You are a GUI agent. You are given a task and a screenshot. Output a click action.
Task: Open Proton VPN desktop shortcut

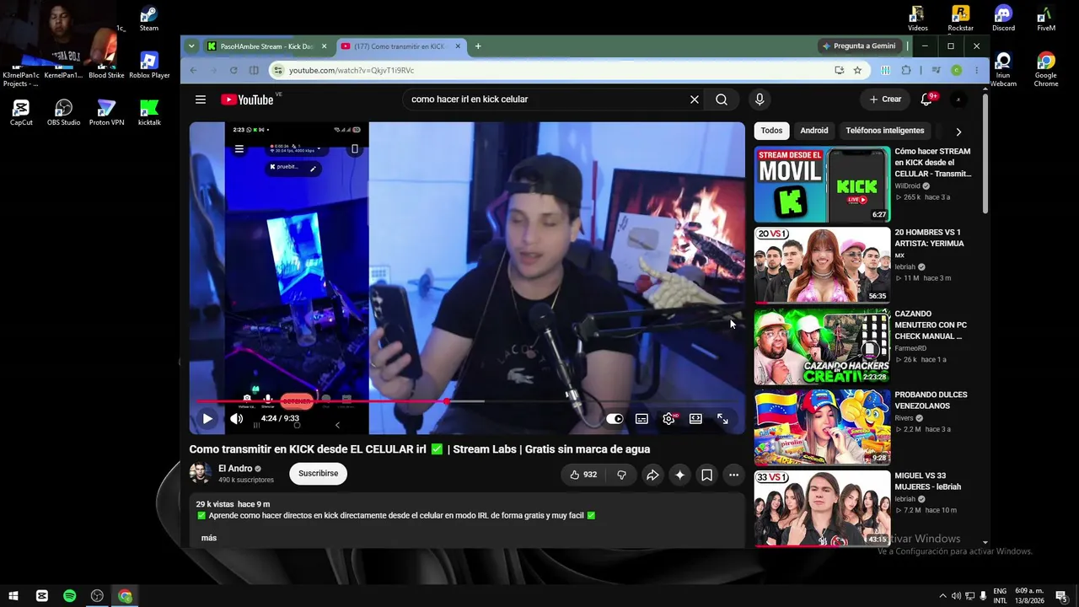coord(106,112)
